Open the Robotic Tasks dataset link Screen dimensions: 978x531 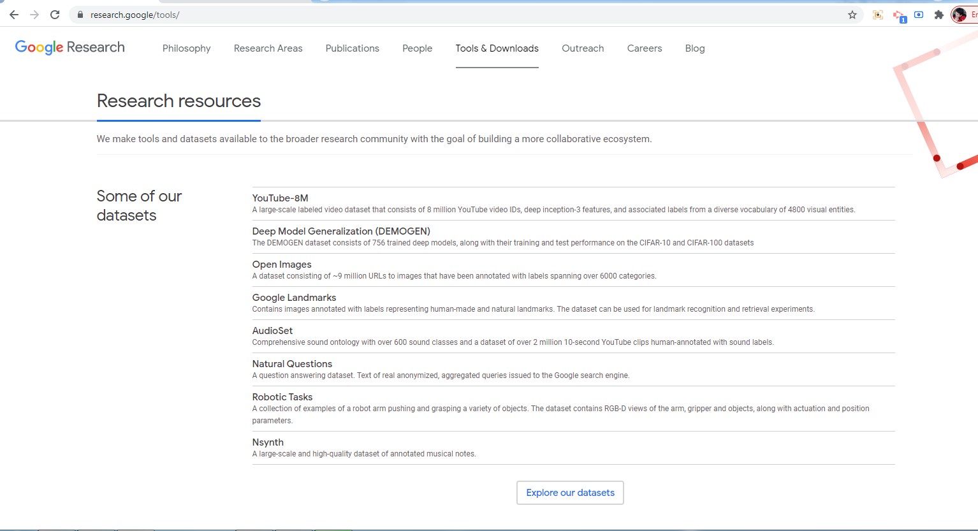coord(282,397)
